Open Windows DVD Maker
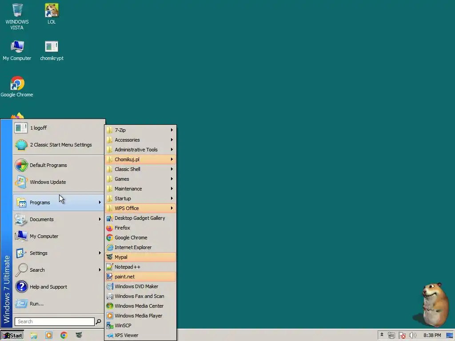Viewport: 455px width, 341px height. click(141, 286)
